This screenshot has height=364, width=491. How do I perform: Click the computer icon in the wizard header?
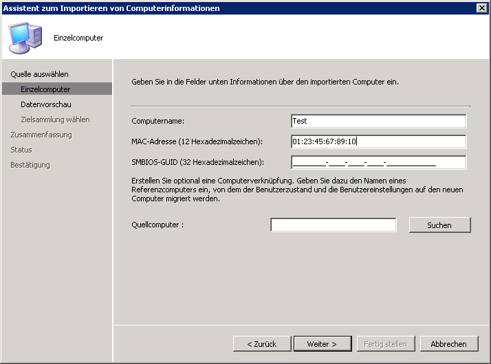click(25, 38)
